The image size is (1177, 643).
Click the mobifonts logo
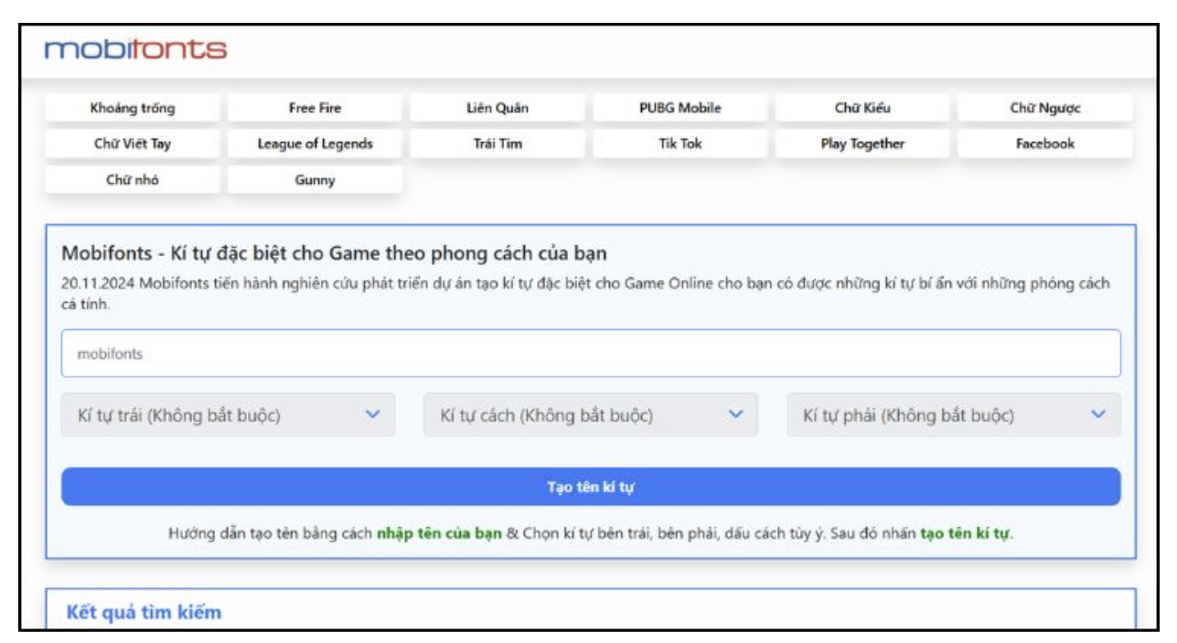click(135, 49)
